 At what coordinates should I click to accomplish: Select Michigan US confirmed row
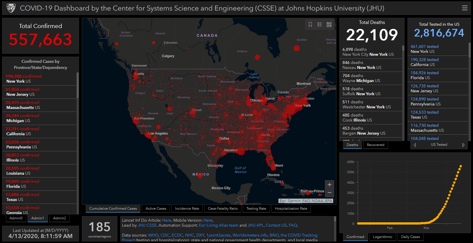(x=39, y=118)
